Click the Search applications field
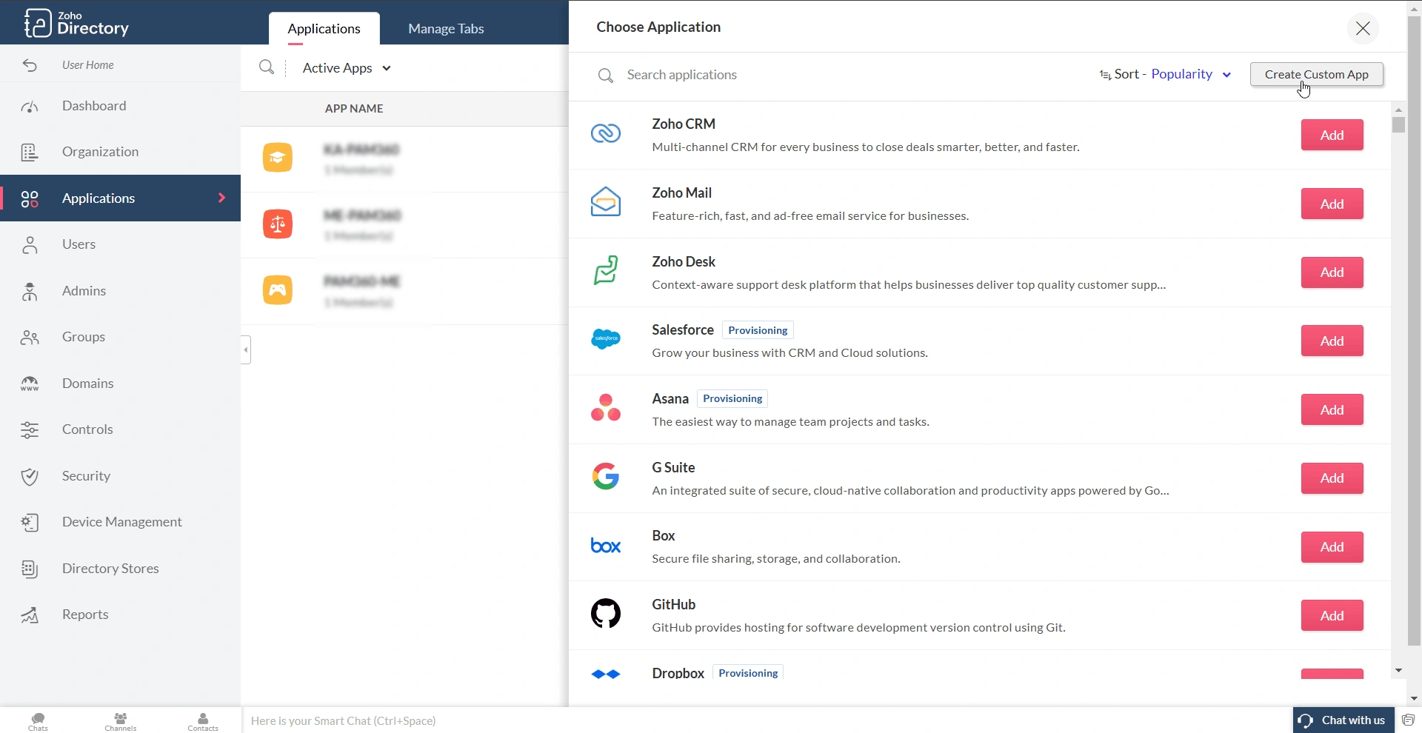 741,74
